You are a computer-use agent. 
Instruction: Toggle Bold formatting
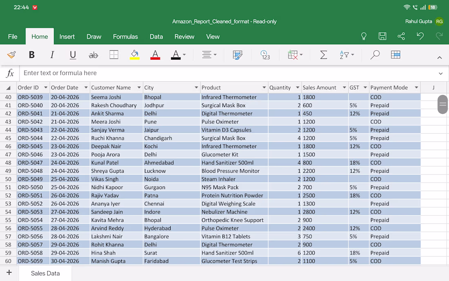pos(32,55)
